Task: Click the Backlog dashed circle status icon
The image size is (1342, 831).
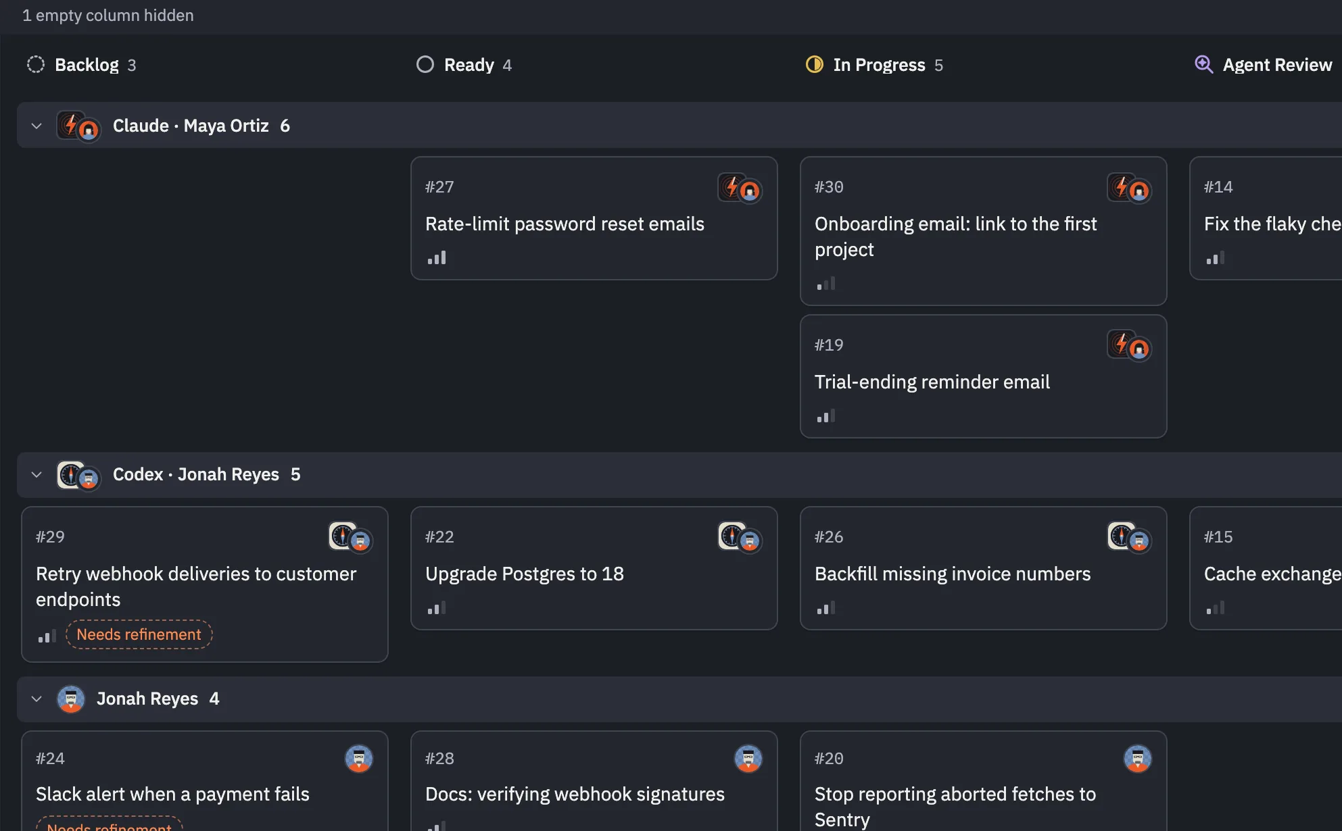Action: [x=36, y=65]
